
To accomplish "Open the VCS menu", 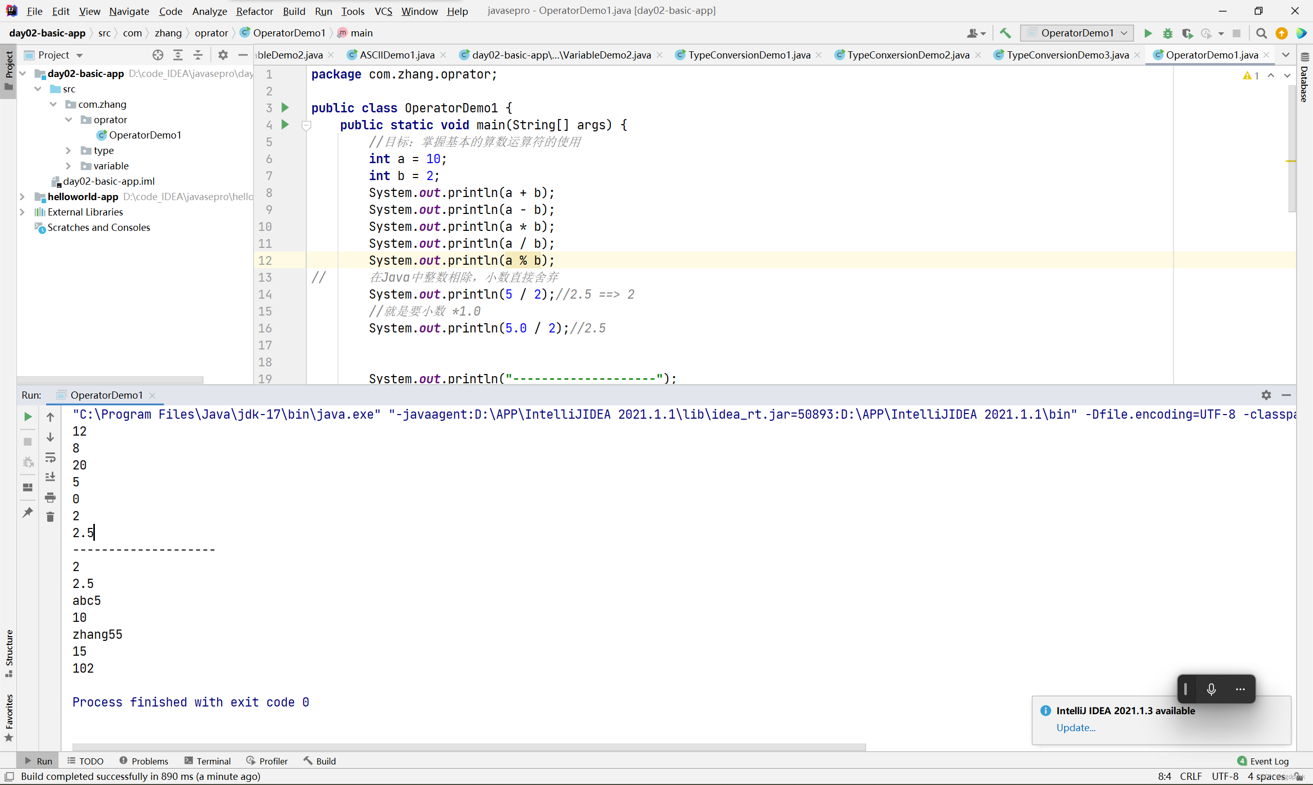I will pos(383,11).
